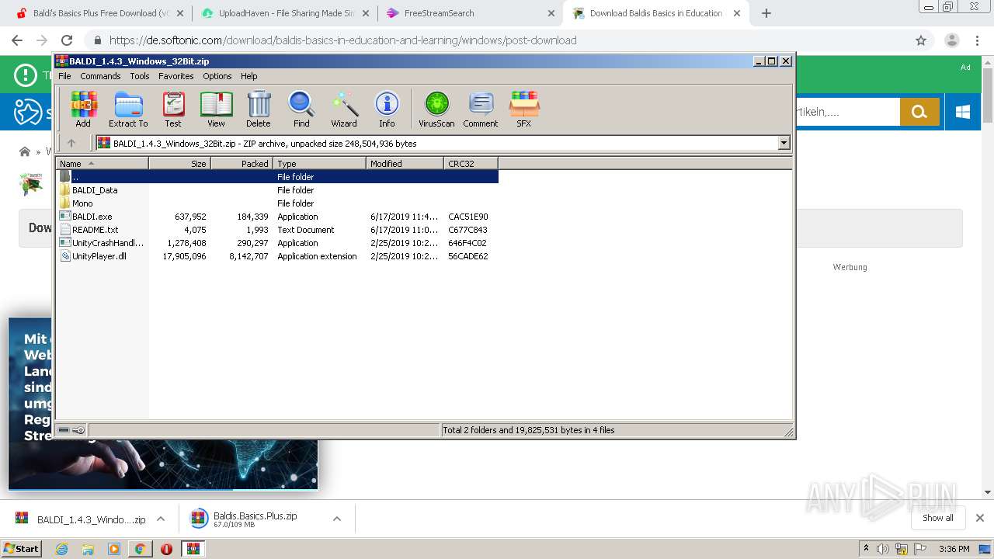Open Chrome from the taskbar

point(140,548)
